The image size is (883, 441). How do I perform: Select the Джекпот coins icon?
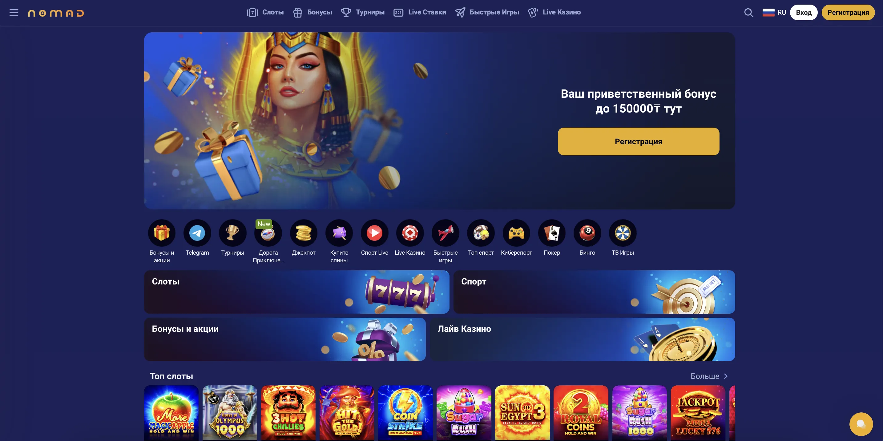(303, 233)
